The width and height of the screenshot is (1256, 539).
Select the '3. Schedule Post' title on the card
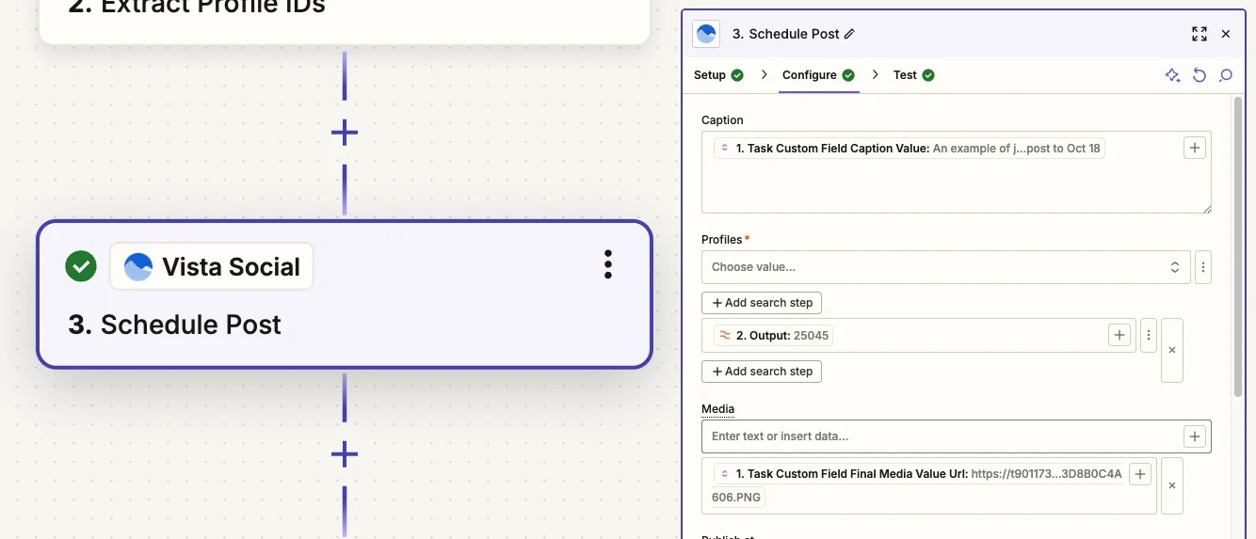point(174,325)
